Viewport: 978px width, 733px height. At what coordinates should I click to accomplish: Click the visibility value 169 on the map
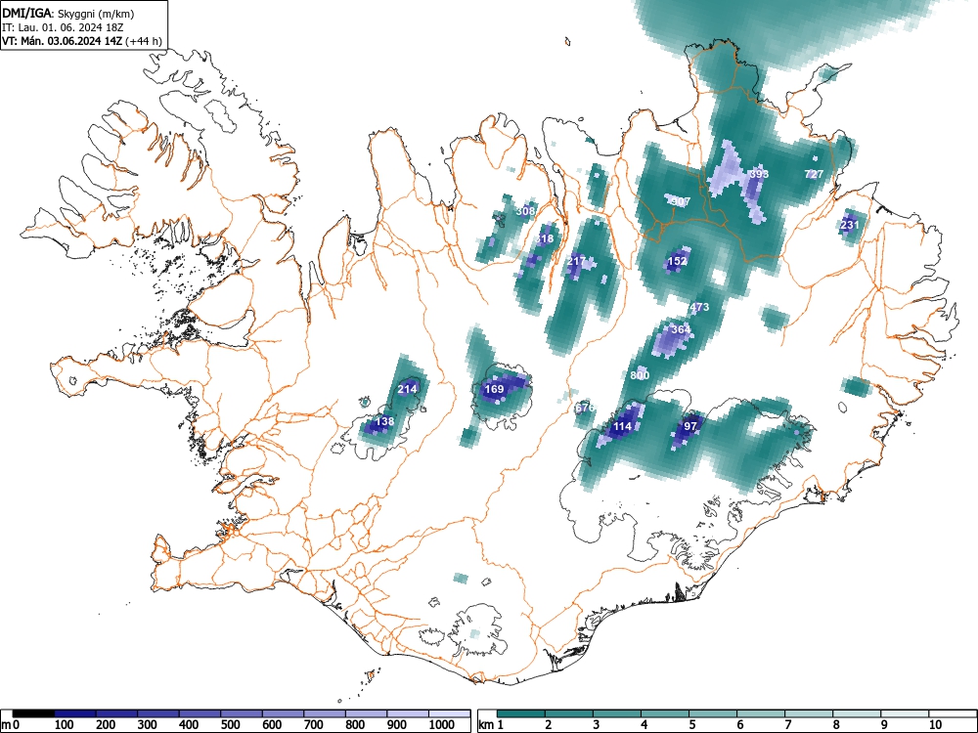tap(494, 390)
